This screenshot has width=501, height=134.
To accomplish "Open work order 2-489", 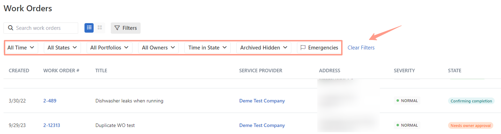I will (50, 101).
